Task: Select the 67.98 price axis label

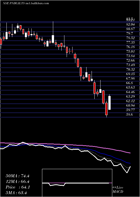Action: coord(130,79)
